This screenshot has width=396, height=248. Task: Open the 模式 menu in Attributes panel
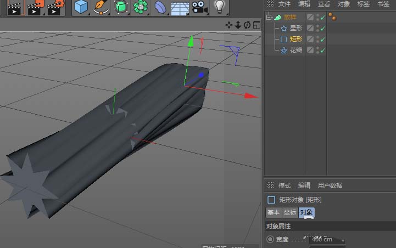pyautogui.click(x=284, y=185)
